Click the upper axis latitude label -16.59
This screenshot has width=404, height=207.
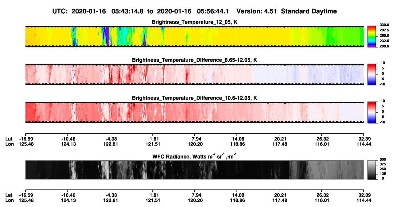pyautogui.click(x=25, y=139)
